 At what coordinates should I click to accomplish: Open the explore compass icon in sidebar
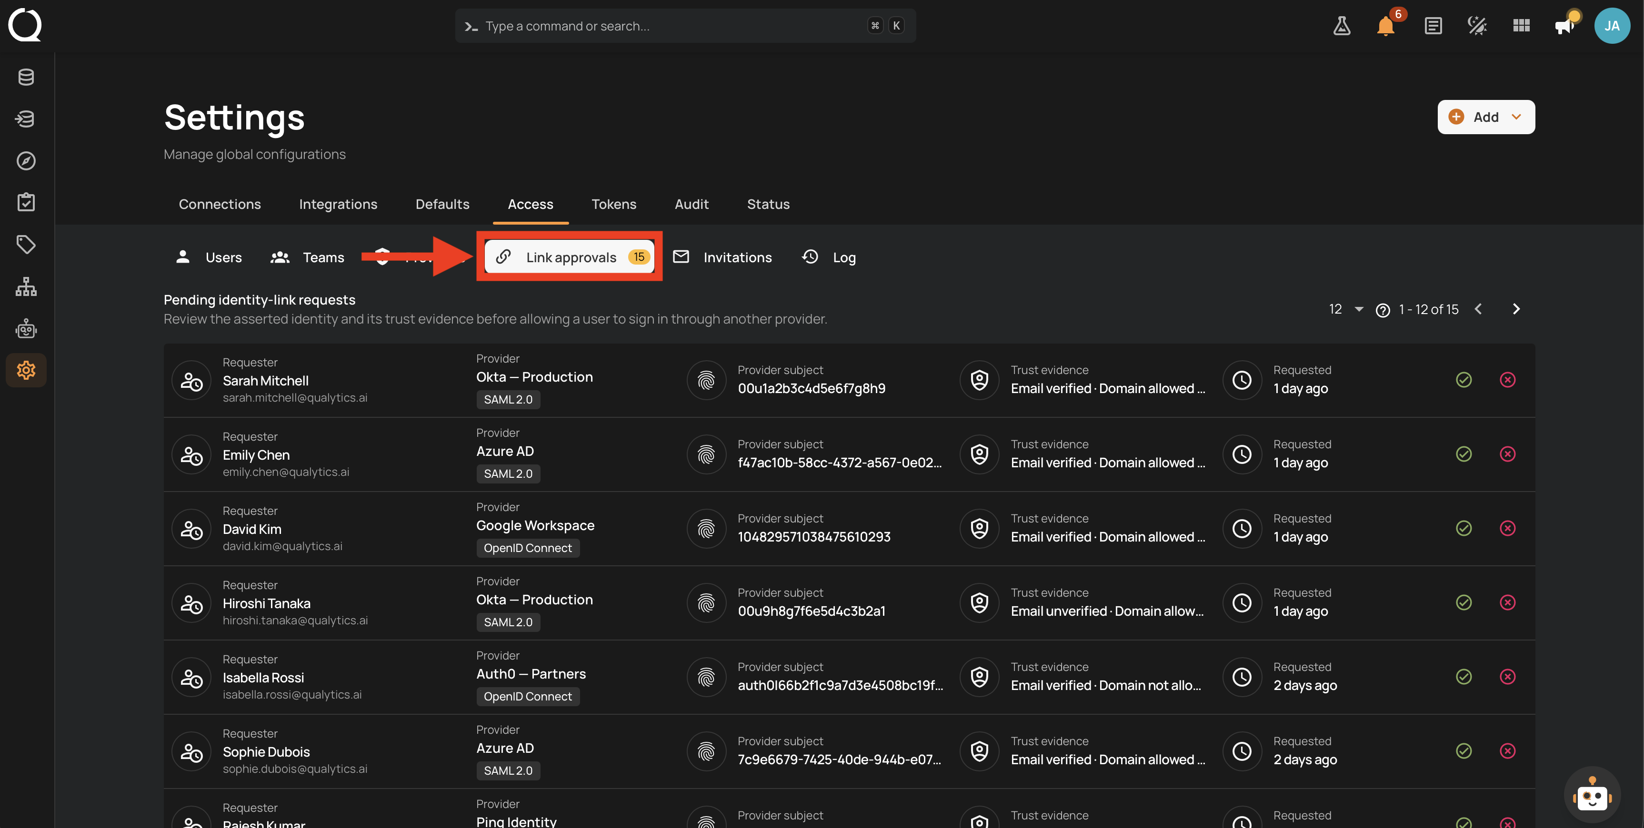click(x=26, y=161)
